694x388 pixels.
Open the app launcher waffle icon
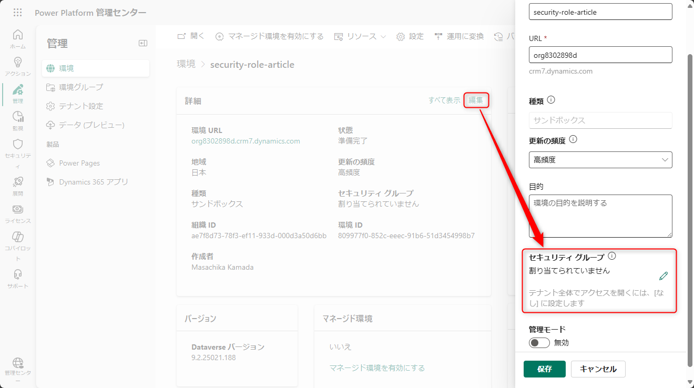(x=17, y=13)
